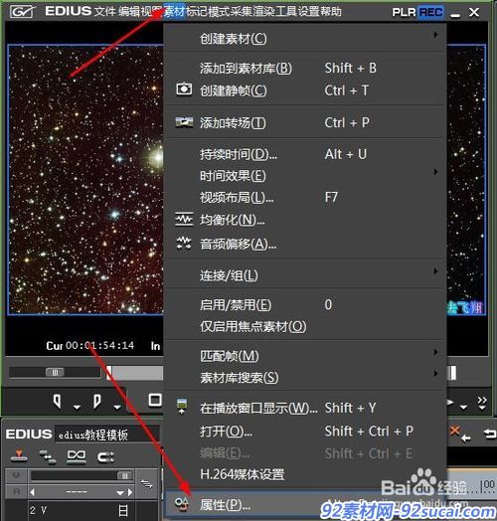Open the dropdown beside the play arrow
Viewport: 497px width, 521px height.
click(x=463, y=407)
